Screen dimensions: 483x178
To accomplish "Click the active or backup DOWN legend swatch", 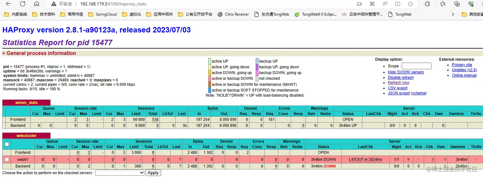I will pyautogui.click(x=210, y=78).
